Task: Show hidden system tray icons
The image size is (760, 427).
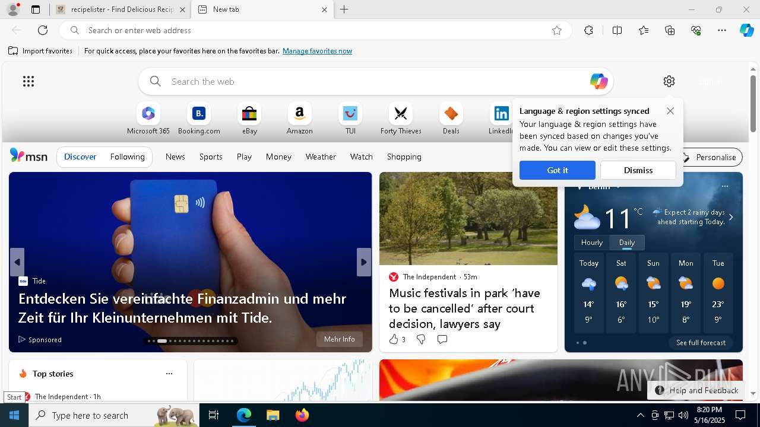Action: [640, 415]
